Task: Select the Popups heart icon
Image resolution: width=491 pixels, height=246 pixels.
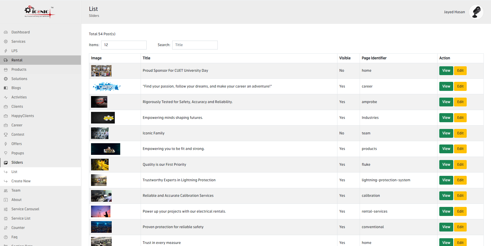Action: coord(6,153)
